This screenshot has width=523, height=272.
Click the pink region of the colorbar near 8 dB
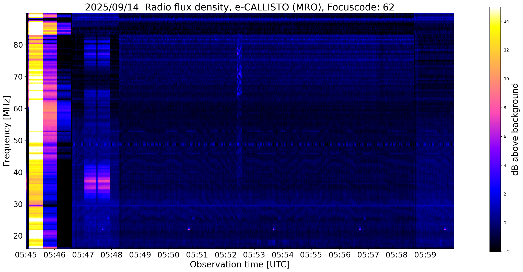(x=495, y=108)
